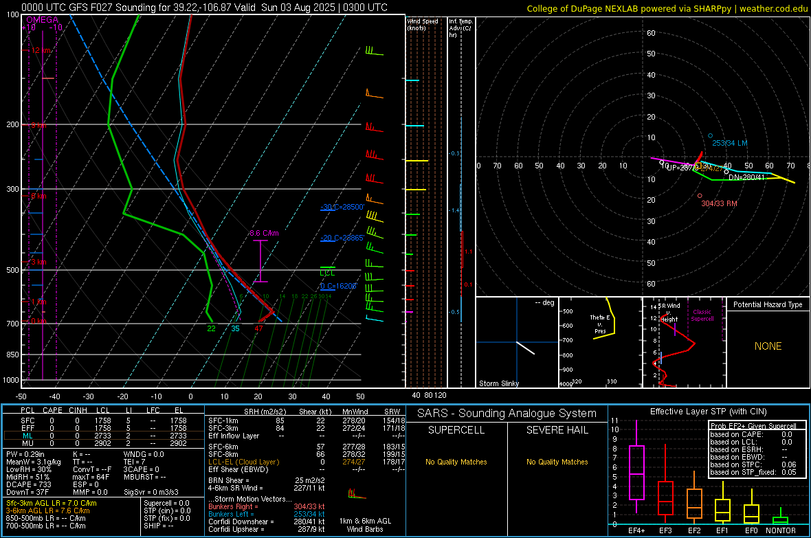Click the DCAPE = 733 value
811x538 pixels.
(x=28, y=484)
